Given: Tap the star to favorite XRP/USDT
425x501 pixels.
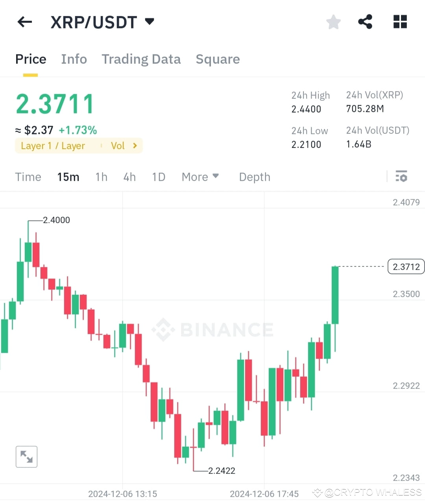Looking at the screenshot, I should point(333,22).
